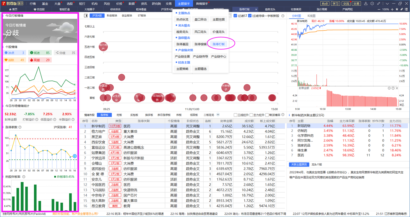The width and height of the screenshot is (410, 217).
Task: Click the pencil edit icon
Action: 402,9
